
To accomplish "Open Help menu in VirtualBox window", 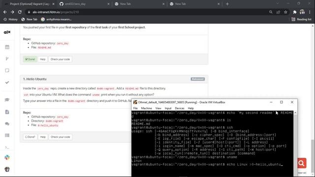I will pos(190,108).
